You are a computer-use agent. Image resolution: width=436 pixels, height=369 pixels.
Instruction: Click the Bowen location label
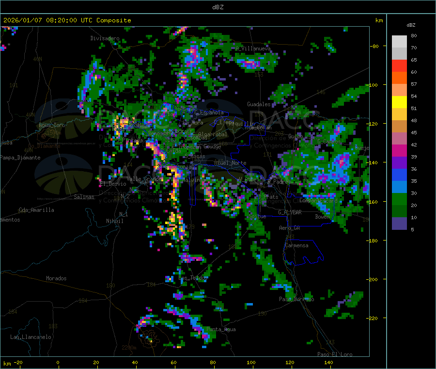323,216
